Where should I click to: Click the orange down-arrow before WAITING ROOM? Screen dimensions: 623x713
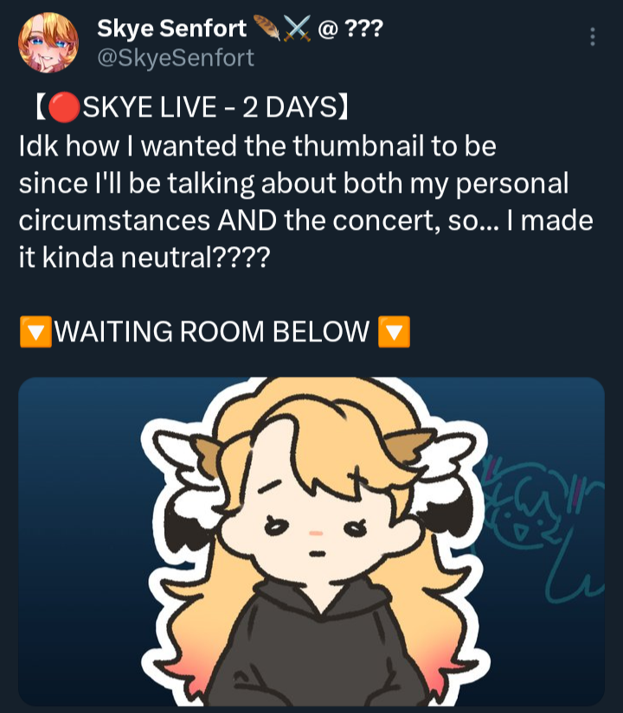pyautogui.click(x=35, y=332)
